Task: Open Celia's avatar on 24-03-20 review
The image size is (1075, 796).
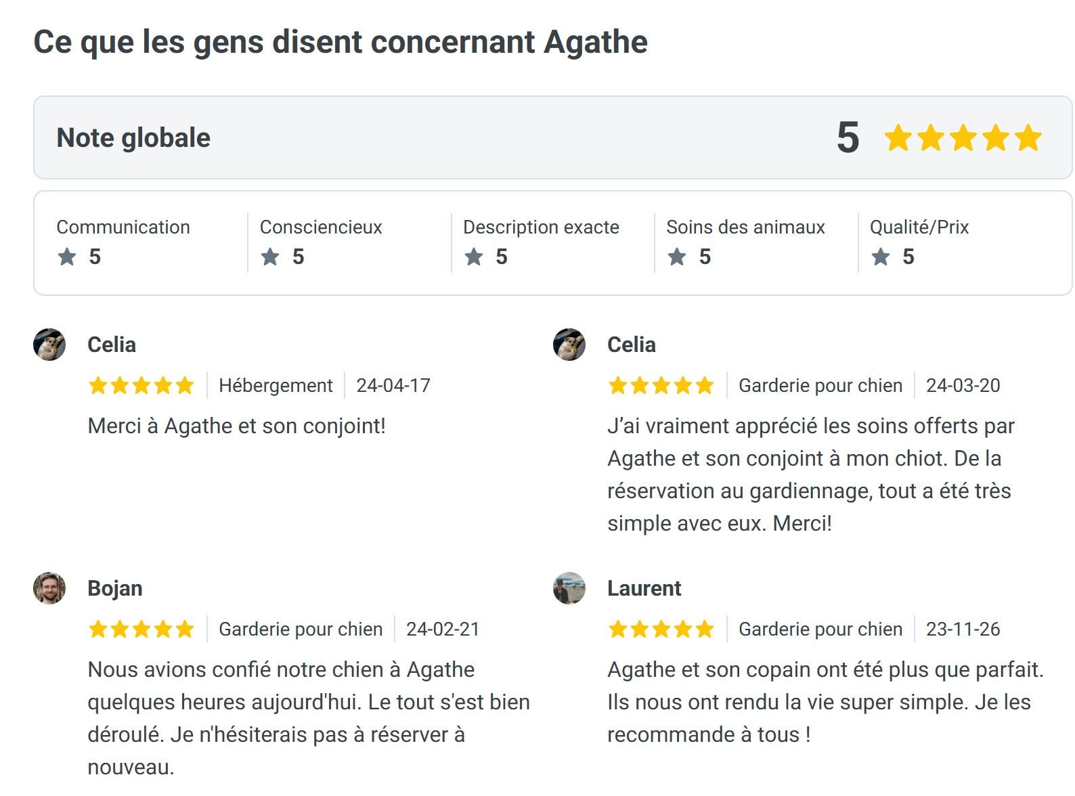Action: point(569,345)
